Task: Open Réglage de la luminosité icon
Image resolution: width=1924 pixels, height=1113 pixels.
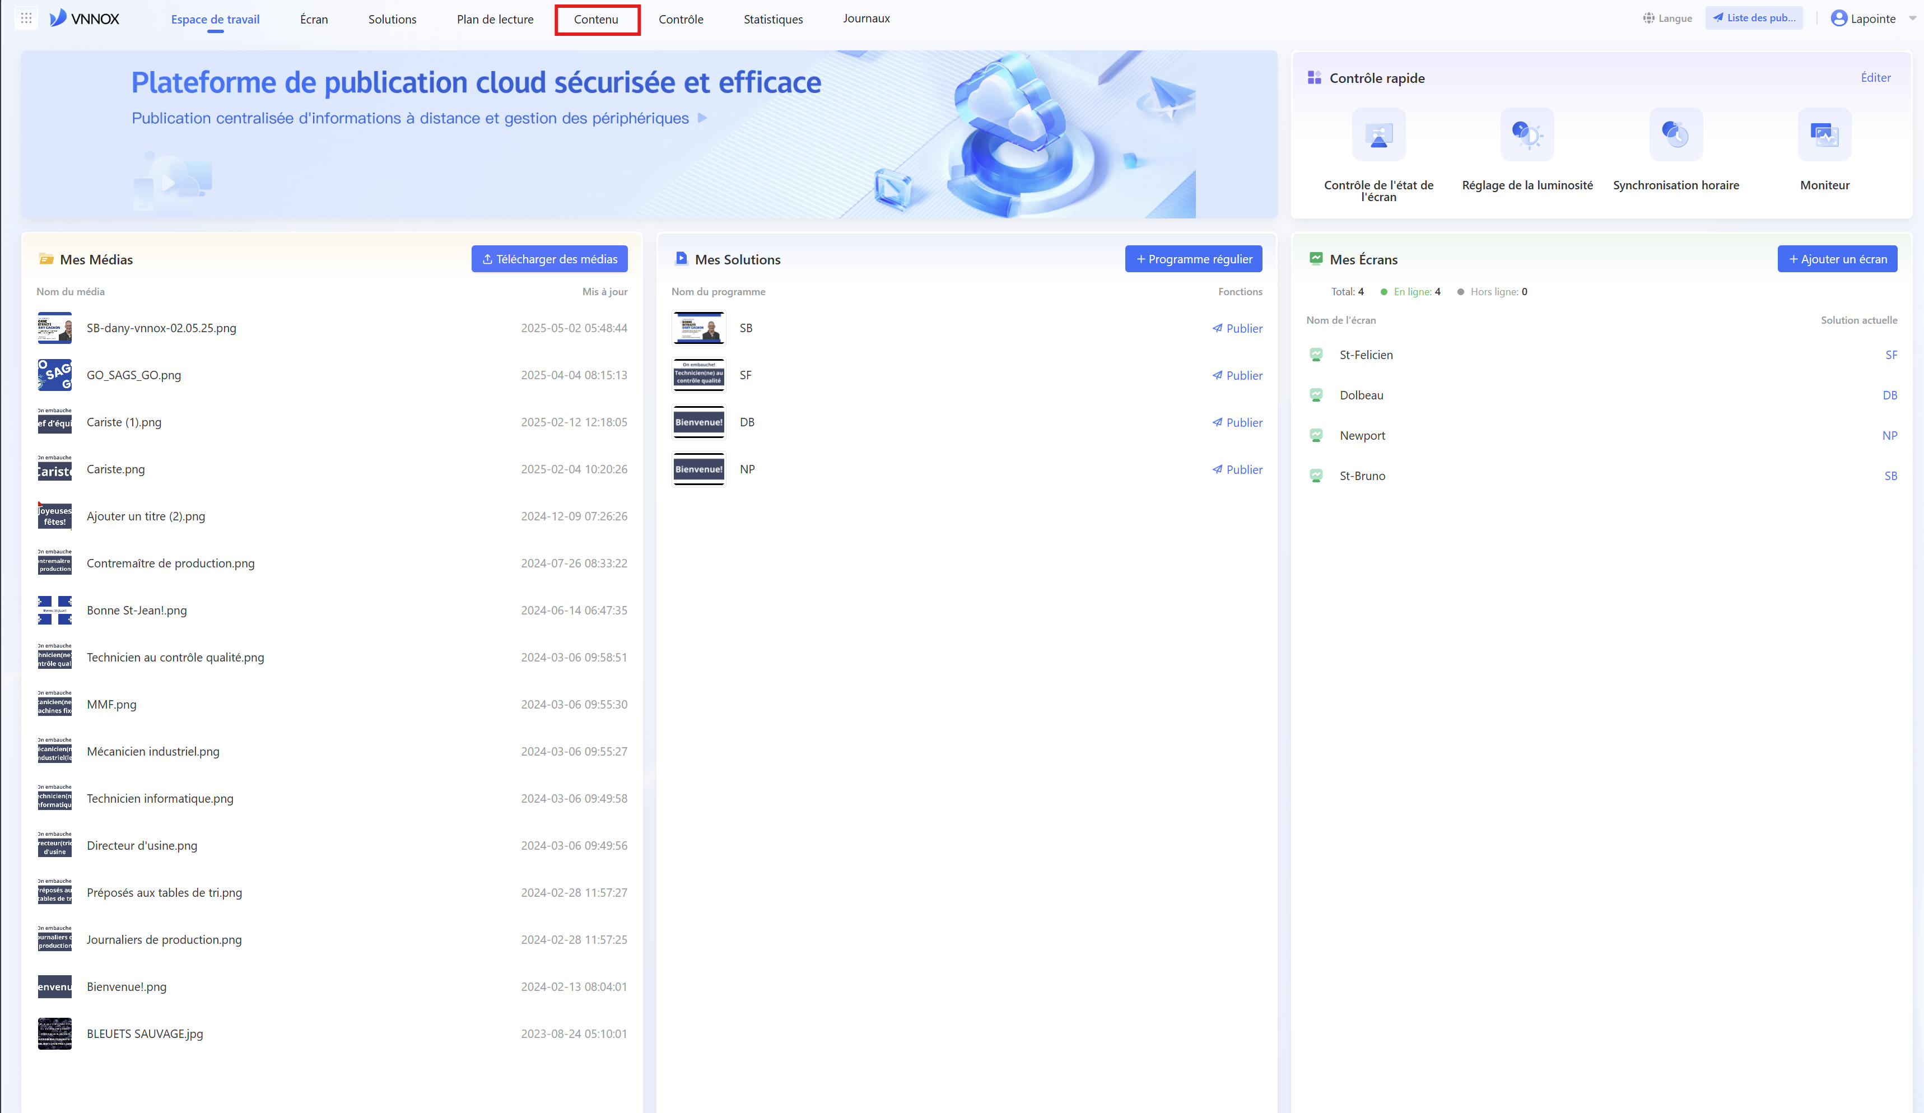Action: pos(1527,135)
